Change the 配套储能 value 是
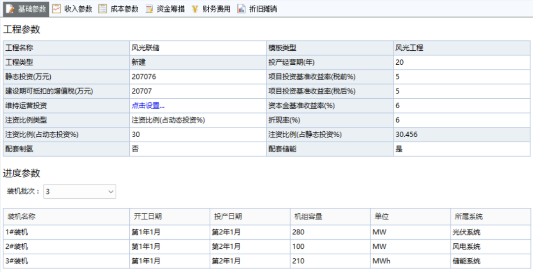Screen dimensions: 533x272 pyautogui.click(x=462, y=149)
